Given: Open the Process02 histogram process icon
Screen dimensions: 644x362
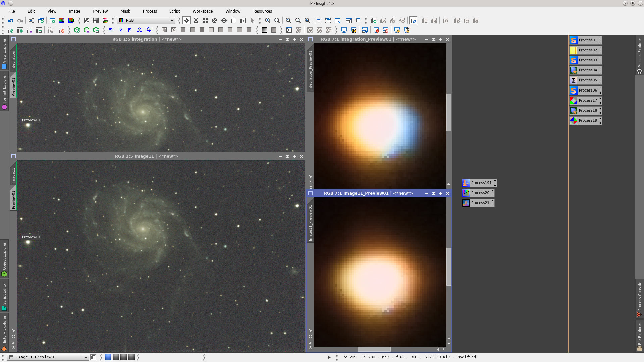Looking at the screenshot, I should [x=586, y=50].
